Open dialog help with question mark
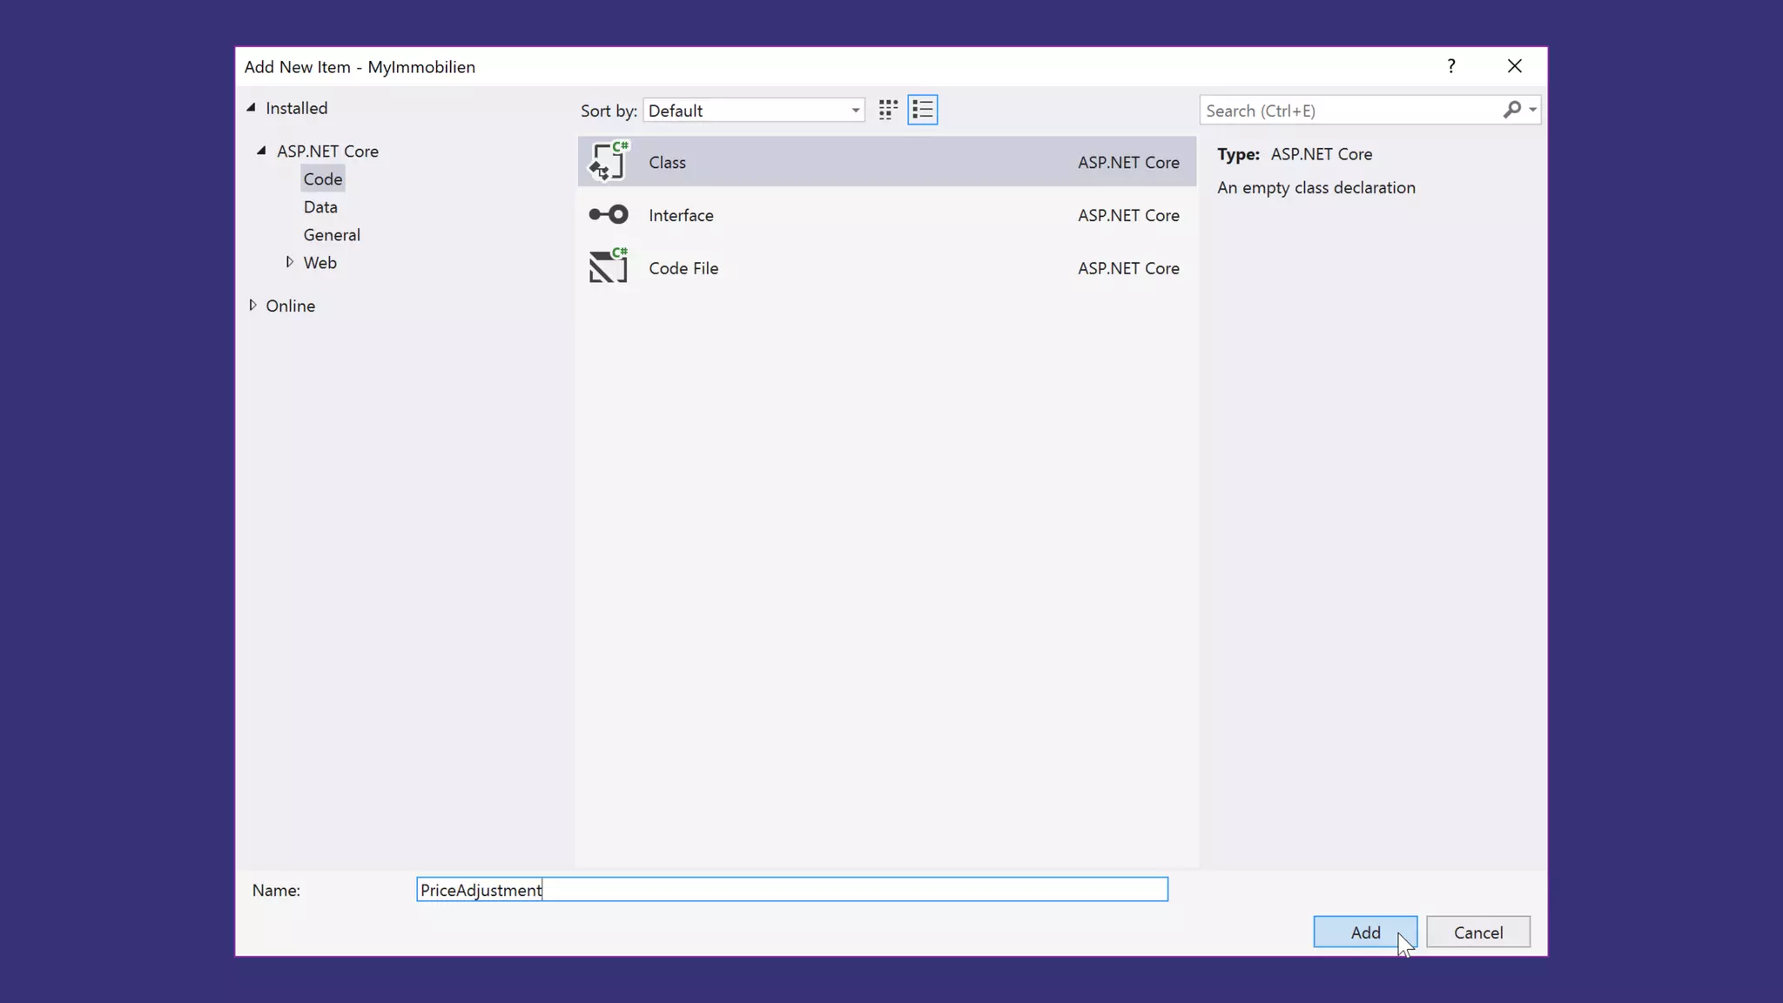The width and height of the screenshot is (1783, 1003). coord(1450,66)
